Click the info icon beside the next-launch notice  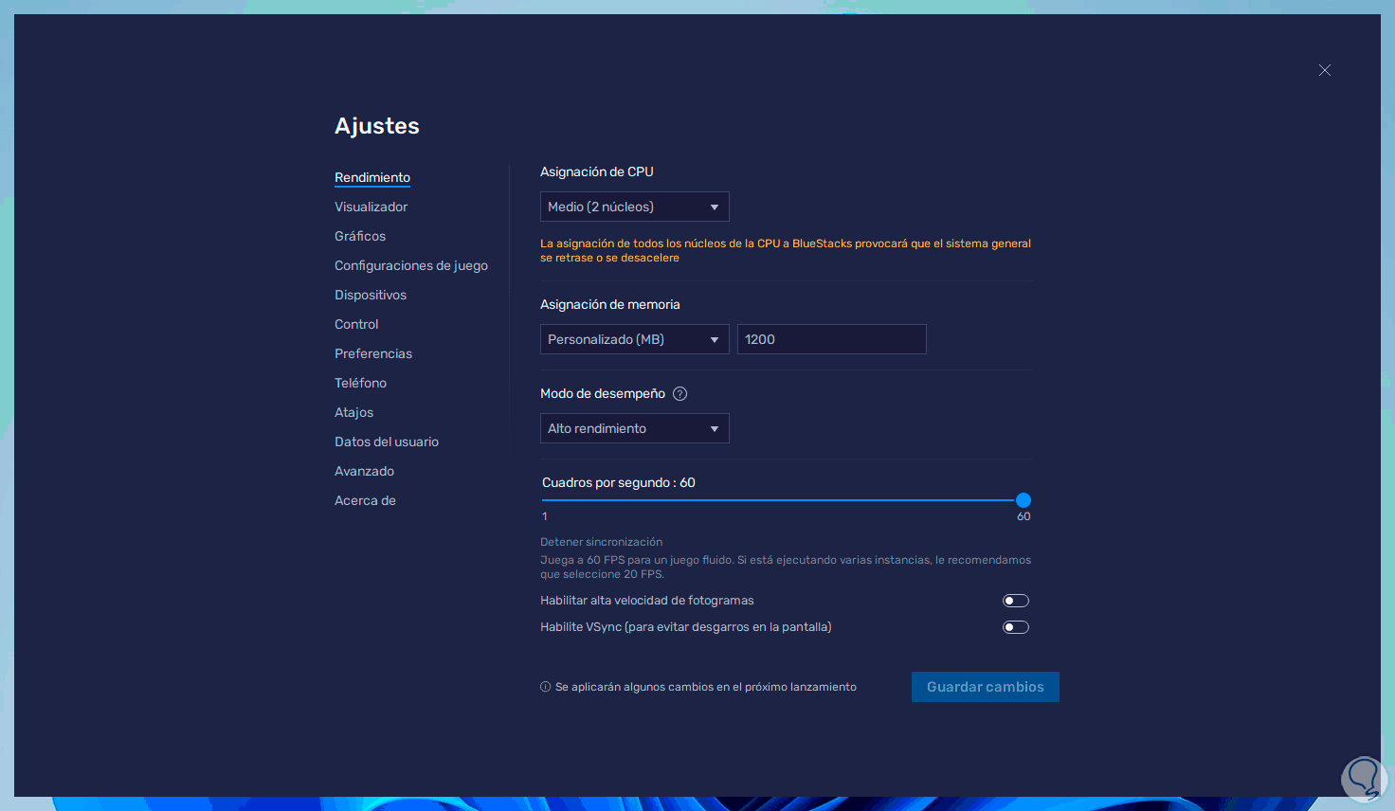pyautogui.click(x=546, y=687)
